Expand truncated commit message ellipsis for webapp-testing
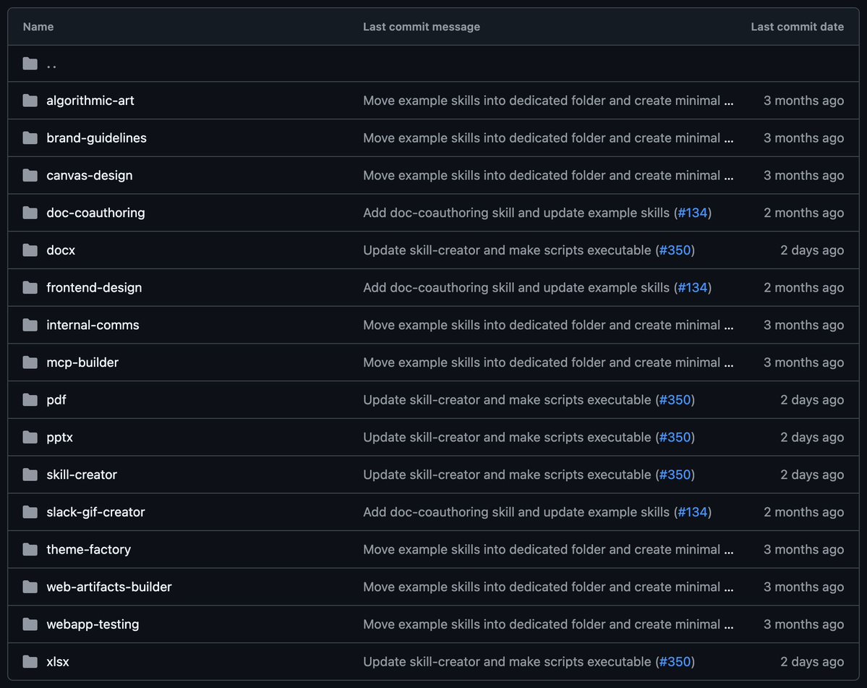 pyautogui.click(x=729, y=626)
